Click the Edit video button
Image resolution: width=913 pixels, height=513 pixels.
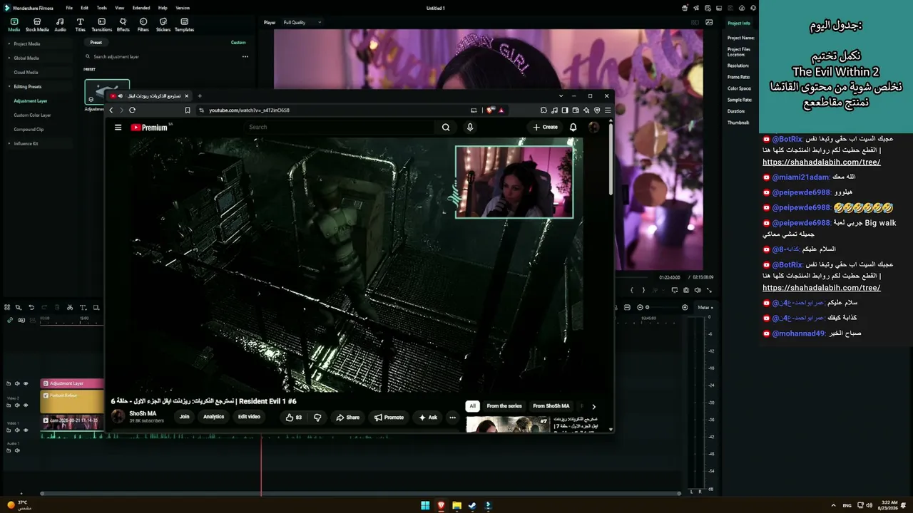pos(249,418)
